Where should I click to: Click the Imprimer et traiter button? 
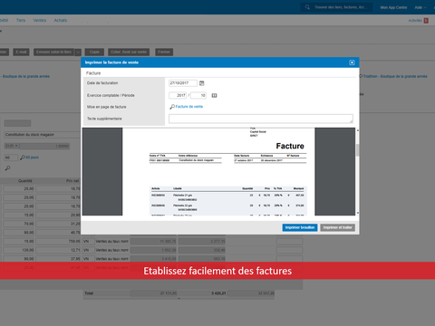pos(337,227)
